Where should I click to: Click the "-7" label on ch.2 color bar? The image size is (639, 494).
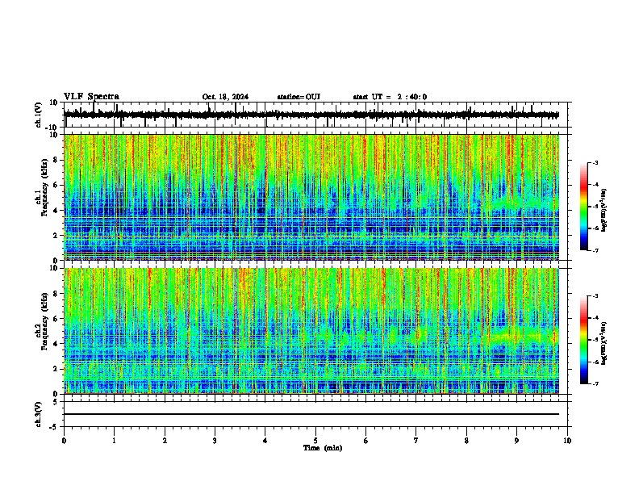[x=595, y=383]
